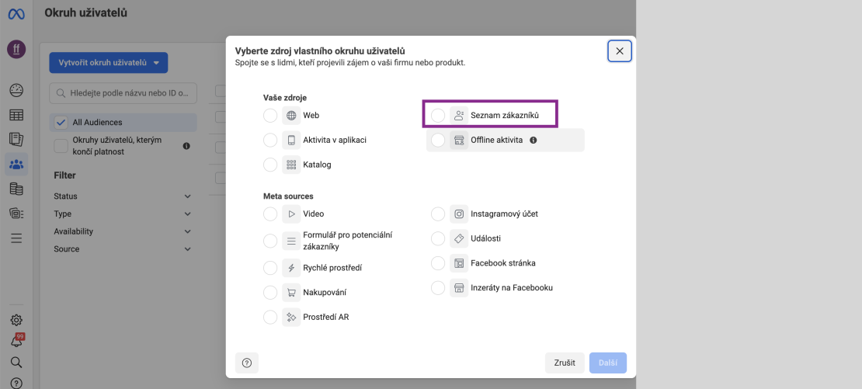The width and height of the screenshot is (862, 389).
Task: Open the help question mark in dialog
Action: tap(247, 363)
